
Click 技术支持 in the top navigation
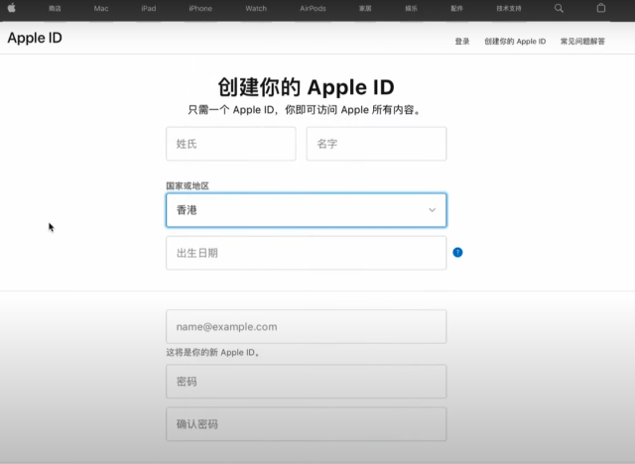pyautogui.click(x=509, y=8)
